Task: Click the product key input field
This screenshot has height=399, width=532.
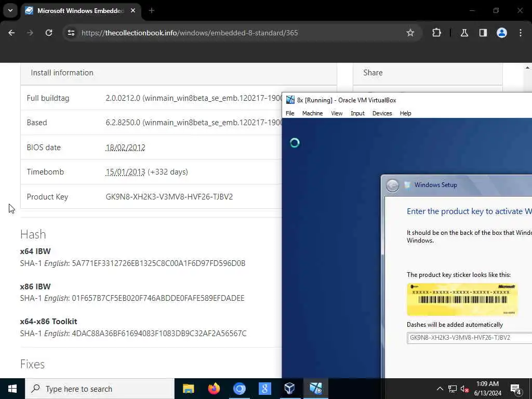Action: [x=470, y=338]
